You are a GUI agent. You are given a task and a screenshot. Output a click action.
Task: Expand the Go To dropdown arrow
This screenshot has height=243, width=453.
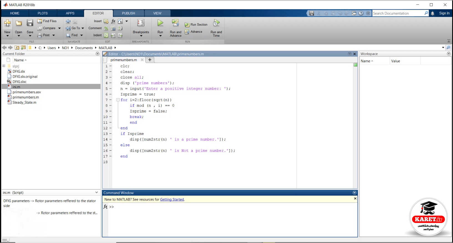click(x=83, y=28)
